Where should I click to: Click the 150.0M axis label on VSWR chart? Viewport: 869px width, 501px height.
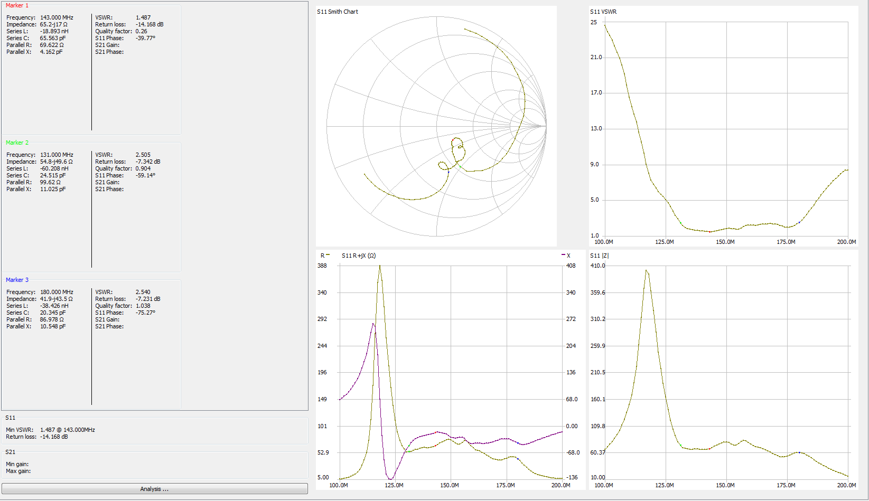[x=725, y=242]
